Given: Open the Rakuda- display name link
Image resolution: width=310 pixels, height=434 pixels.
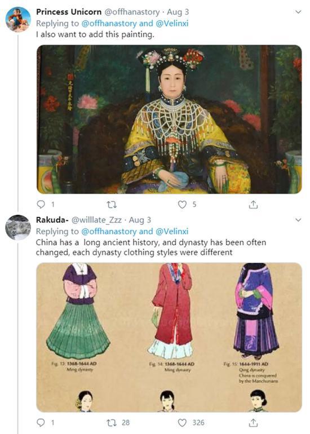Looking at the screenshot, I should click(52, 220).
